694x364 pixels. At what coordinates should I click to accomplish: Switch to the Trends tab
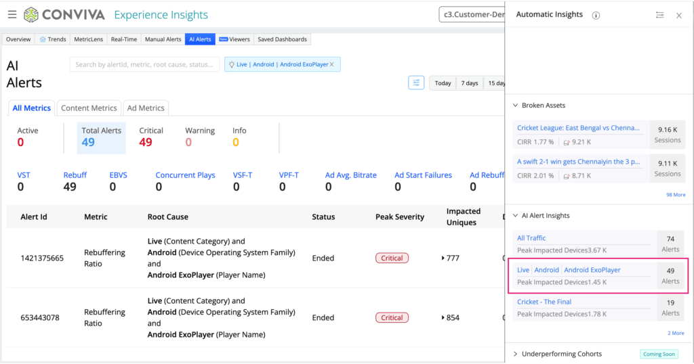click(x=53, y=39)
